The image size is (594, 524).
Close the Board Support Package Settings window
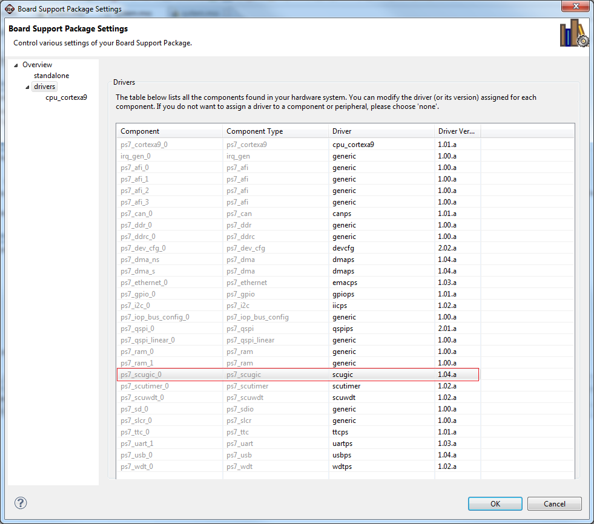coord(575,7)
